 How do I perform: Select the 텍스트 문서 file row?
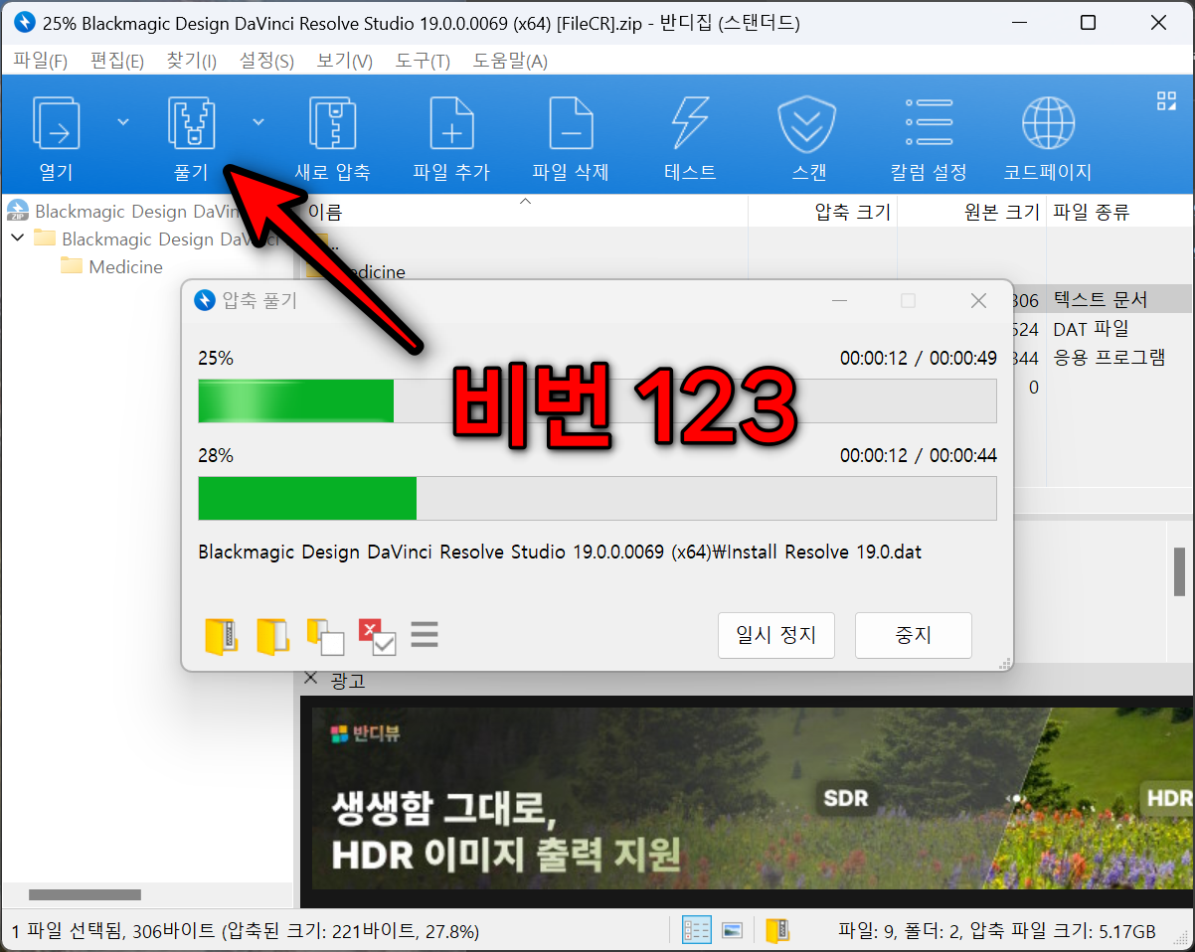1099,300
